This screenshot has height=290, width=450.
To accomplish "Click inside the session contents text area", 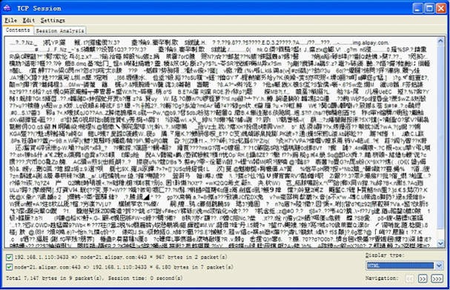I will (220, 142).
